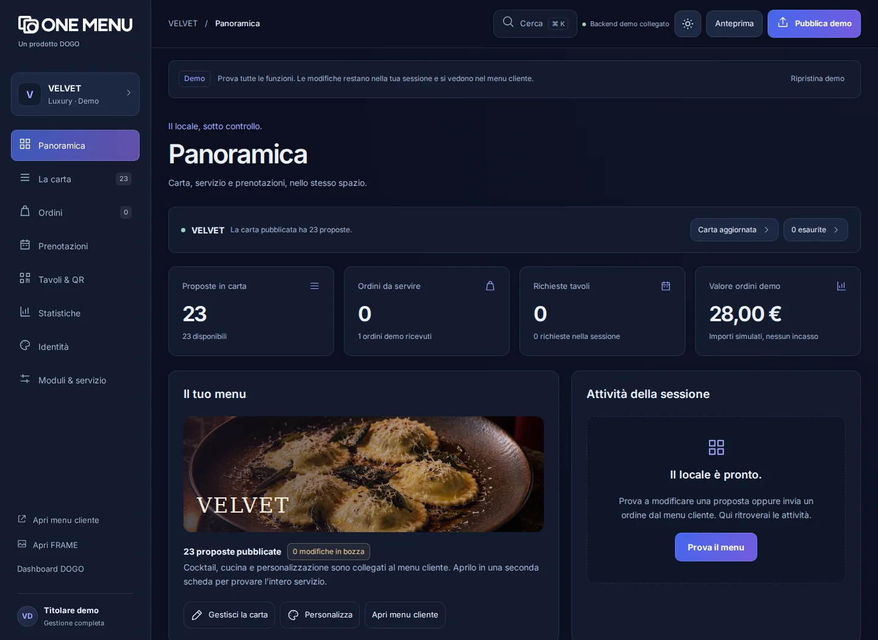This screenshot has width=878, height=640.
Task: Click the search magnifier icon
Action: point(508,23)
